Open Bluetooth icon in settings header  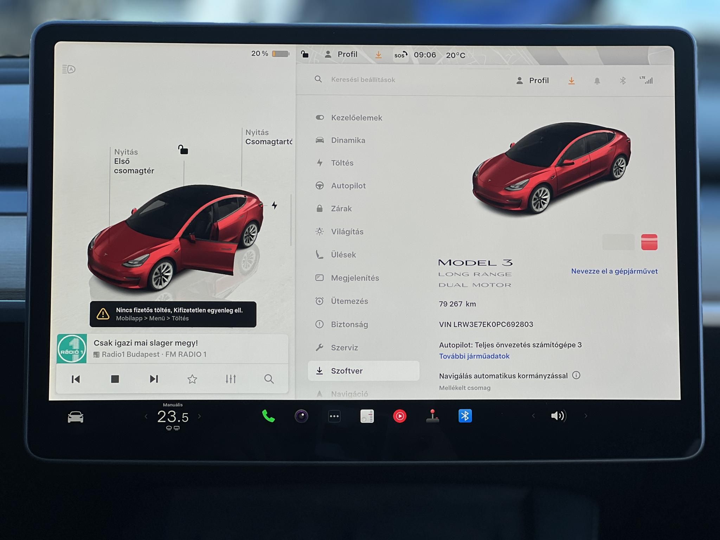tap(623, 81)
